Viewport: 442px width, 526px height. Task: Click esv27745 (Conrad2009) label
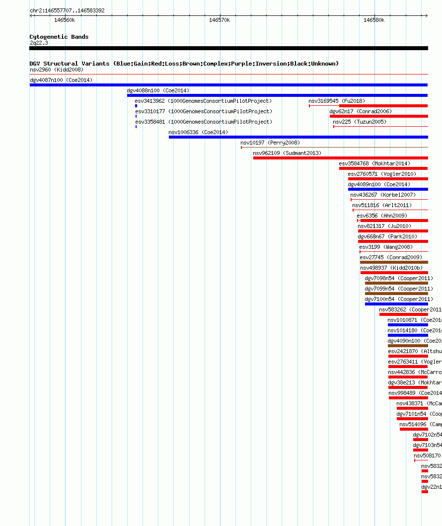[x=391, y=257]
